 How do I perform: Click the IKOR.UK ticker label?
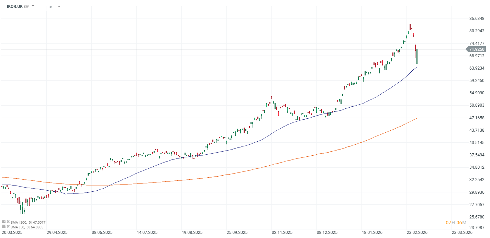click(14, 6)
